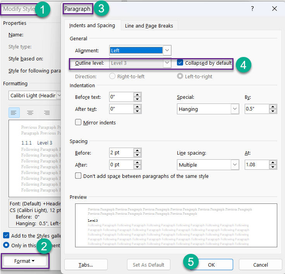Decrease After text indent down arrow

click(x=137, y=111)
